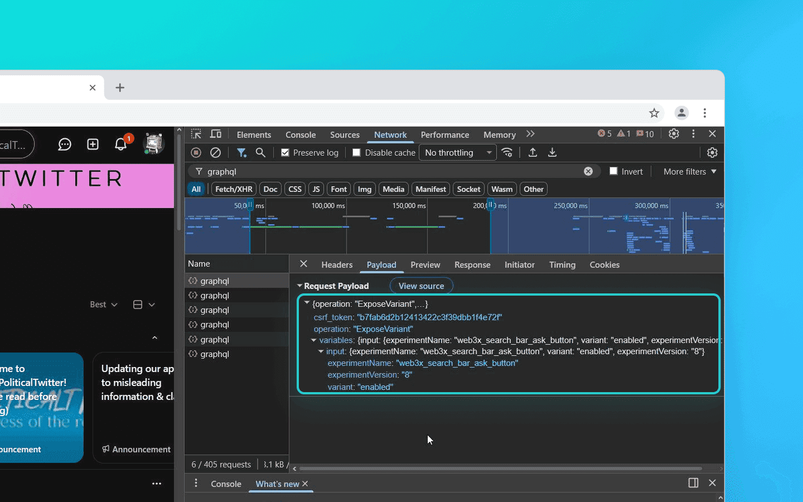Screen dimensions: 803x502
Task: Open the No throttling dropdown
Action: pos(458,153)
